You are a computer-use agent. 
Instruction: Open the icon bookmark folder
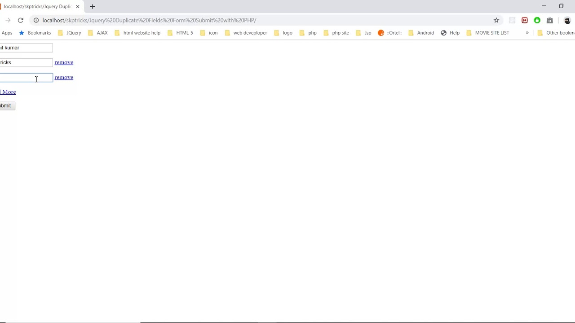click(209, 33)
